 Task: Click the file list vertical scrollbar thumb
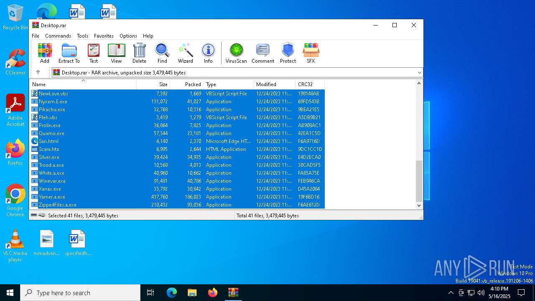pos(419,181)
